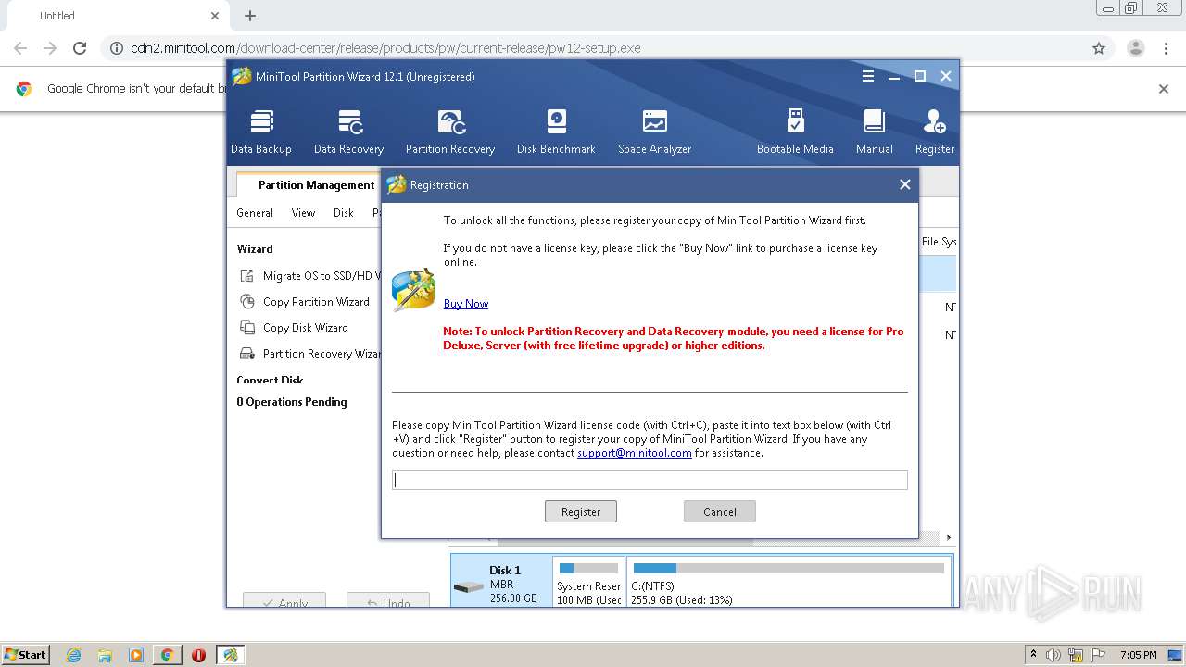Open the View menu
Image resolution: width=1186 pixels, height=667 pixels.
coord(304,212)
